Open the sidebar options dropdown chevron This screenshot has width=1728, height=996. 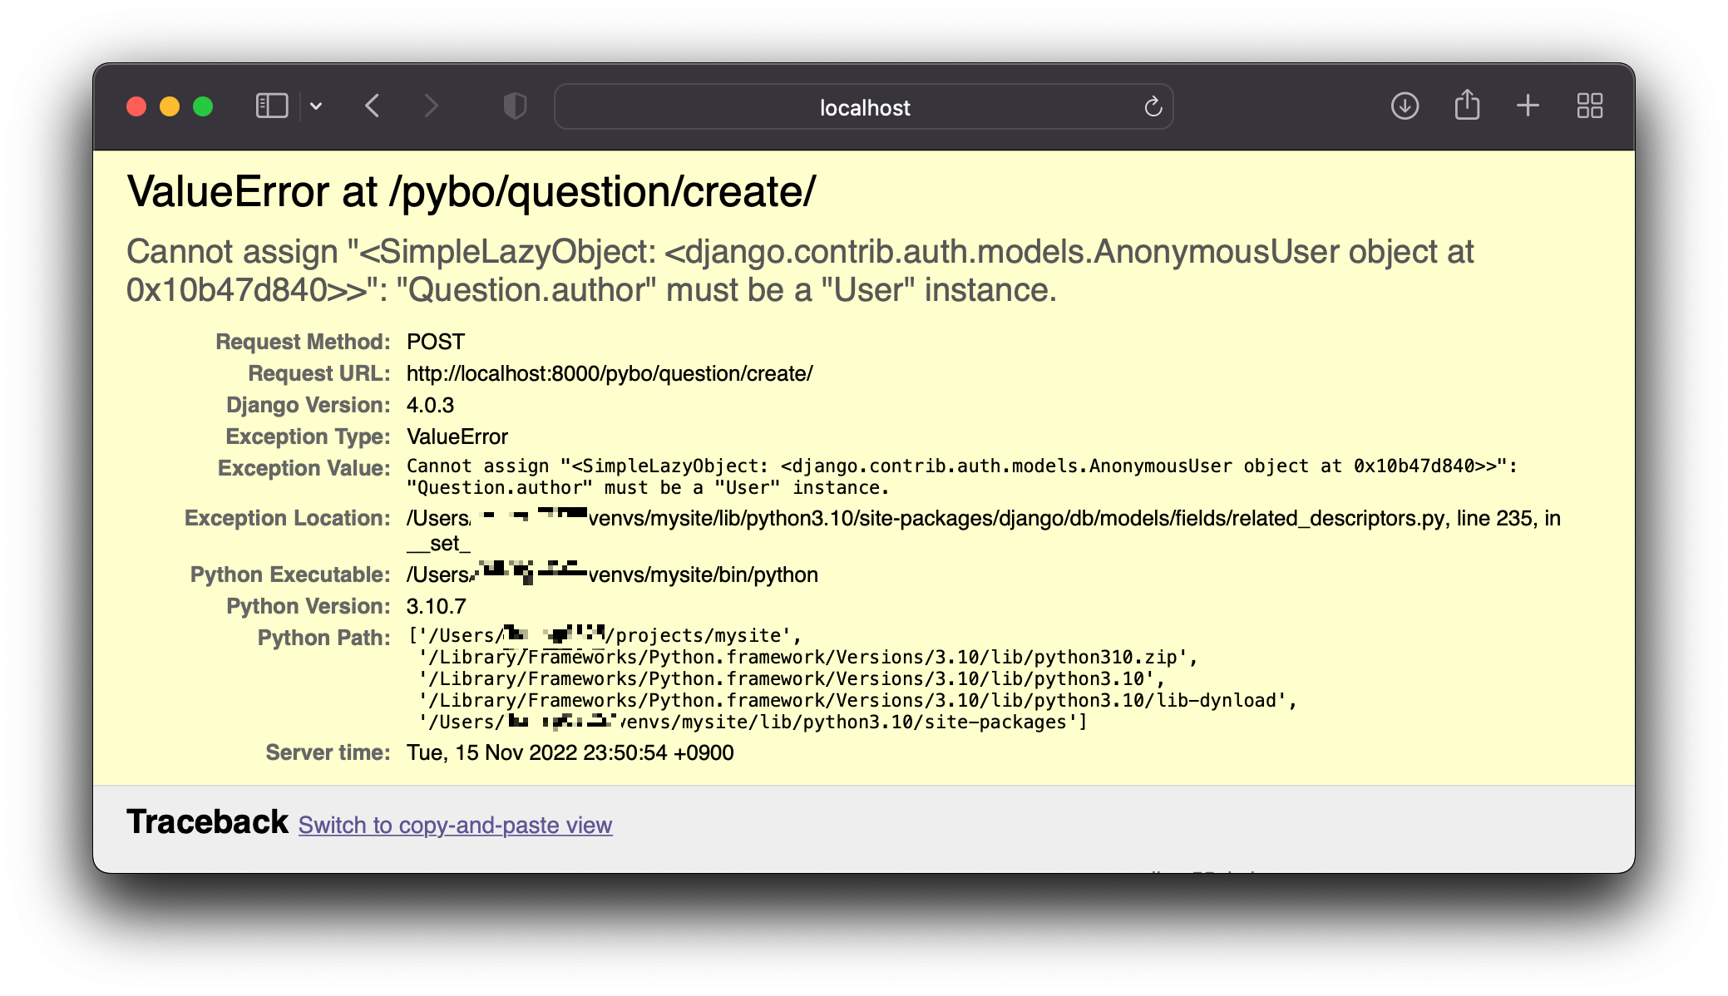316,106
